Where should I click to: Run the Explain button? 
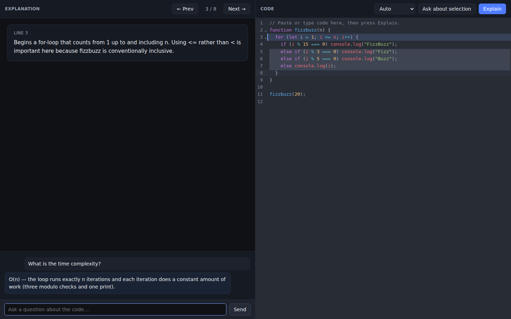point(492,9)
